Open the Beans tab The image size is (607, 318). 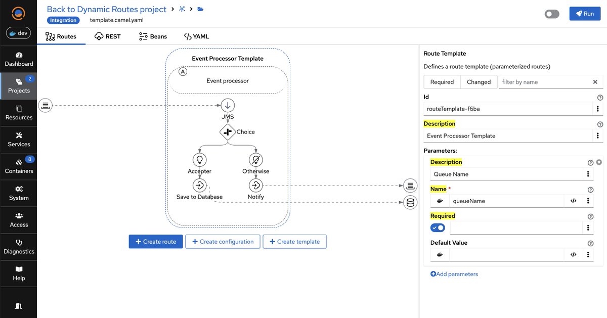click(x=152, y=36)
